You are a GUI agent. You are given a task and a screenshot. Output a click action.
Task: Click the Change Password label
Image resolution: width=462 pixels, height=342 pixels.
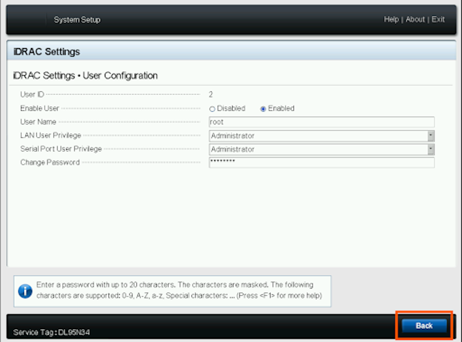(50, 162)
